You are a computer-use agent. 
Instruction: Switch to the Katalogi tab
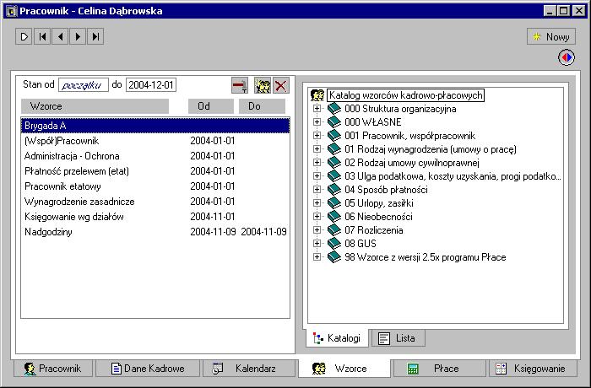tap(337, 338)
